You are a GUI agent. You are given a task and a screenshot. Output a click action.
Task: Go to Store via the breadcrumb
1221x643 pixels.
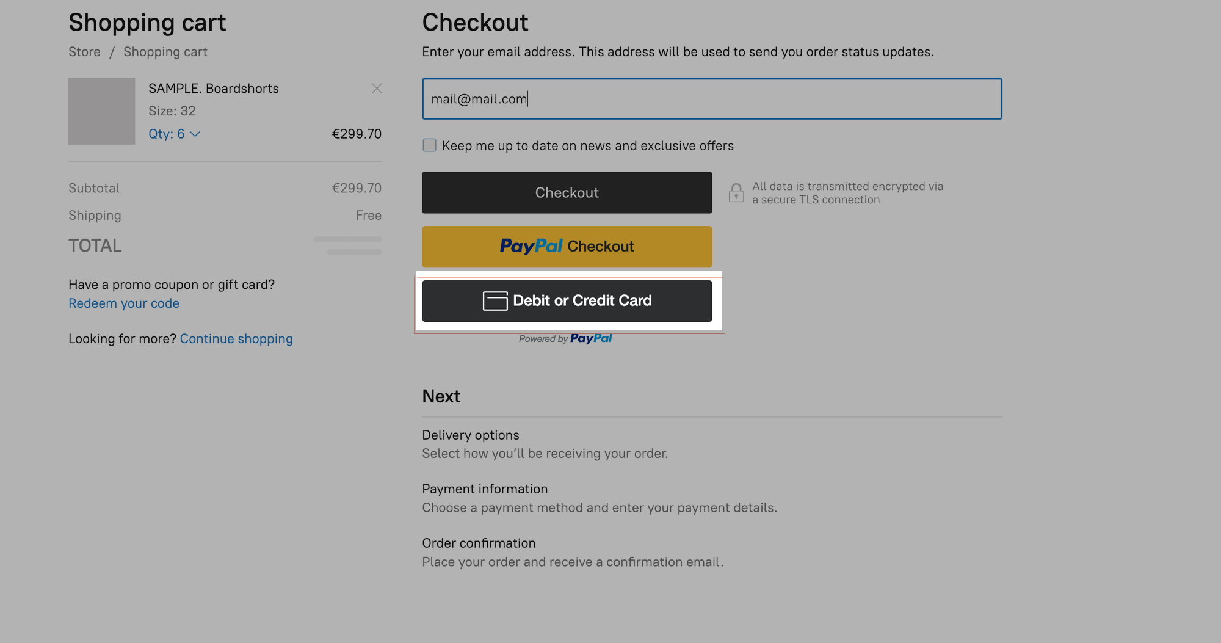coord(84,52)
